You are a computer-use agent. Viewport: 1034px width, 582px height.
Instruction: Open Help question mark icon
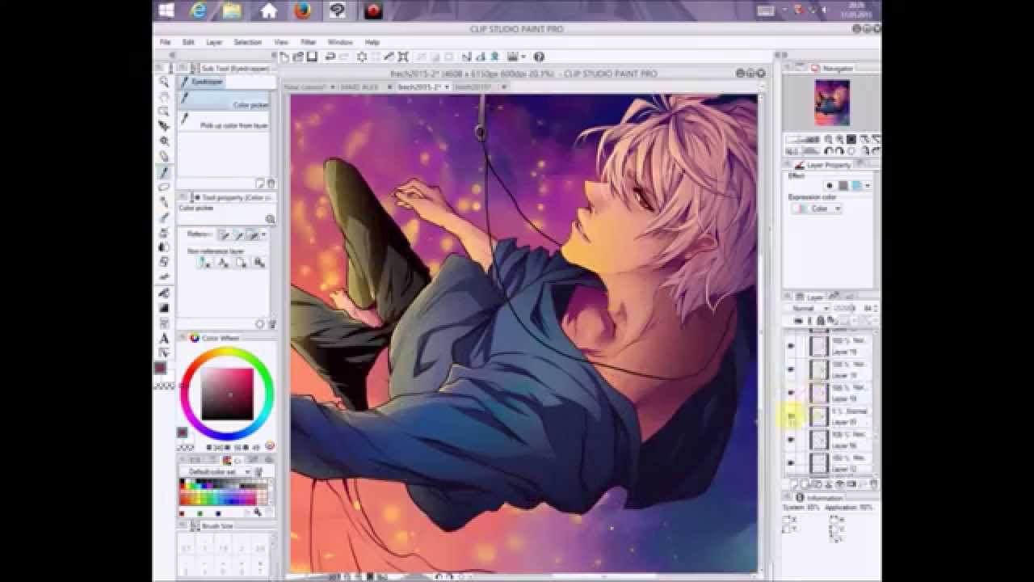539,57
